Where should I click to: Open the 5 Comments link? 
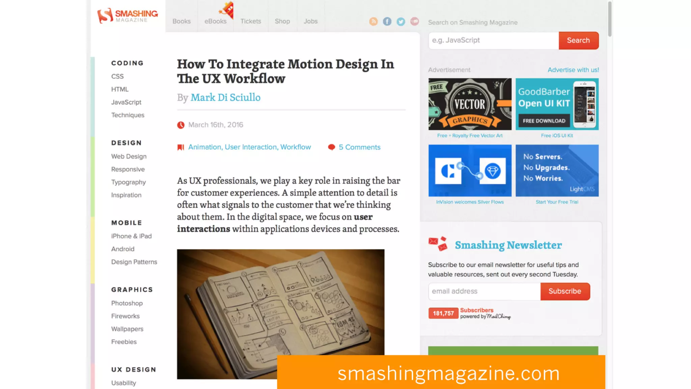click(359, 147)
